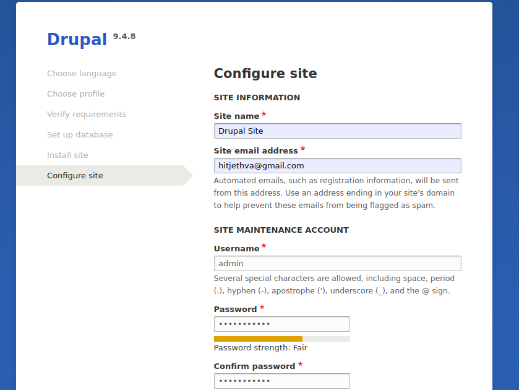Click the Site name label
Viewport: 519px width, 390px height.
pos(236,116)
